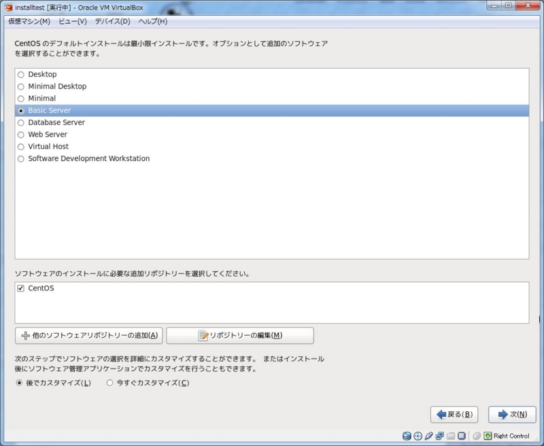Select 後でカスタマイズ(L) radio button
544x446 pixels.
tap(19, 383)
